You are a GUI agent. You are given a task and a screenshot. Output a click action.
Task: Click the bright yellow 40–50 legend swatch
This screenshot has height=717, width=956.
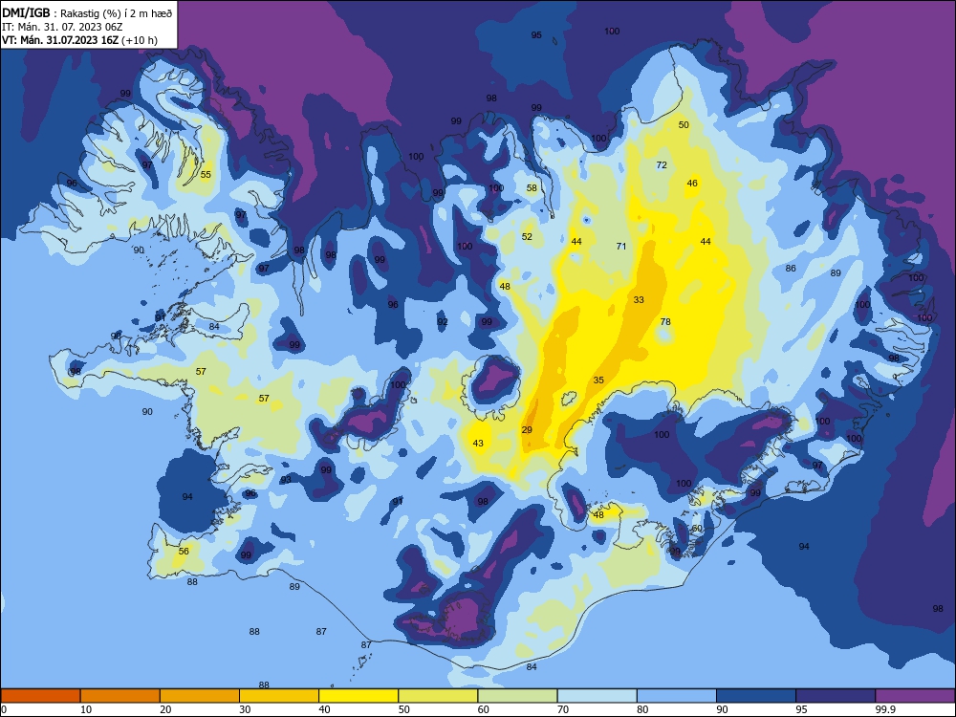tap(358, 696)
